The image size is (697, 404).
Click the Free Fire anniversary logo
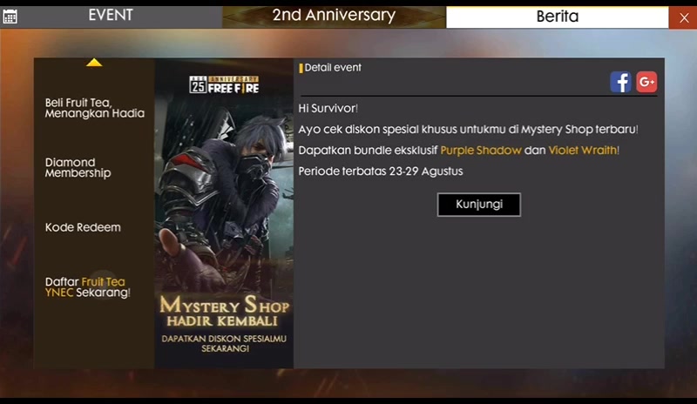pos(224,84)
